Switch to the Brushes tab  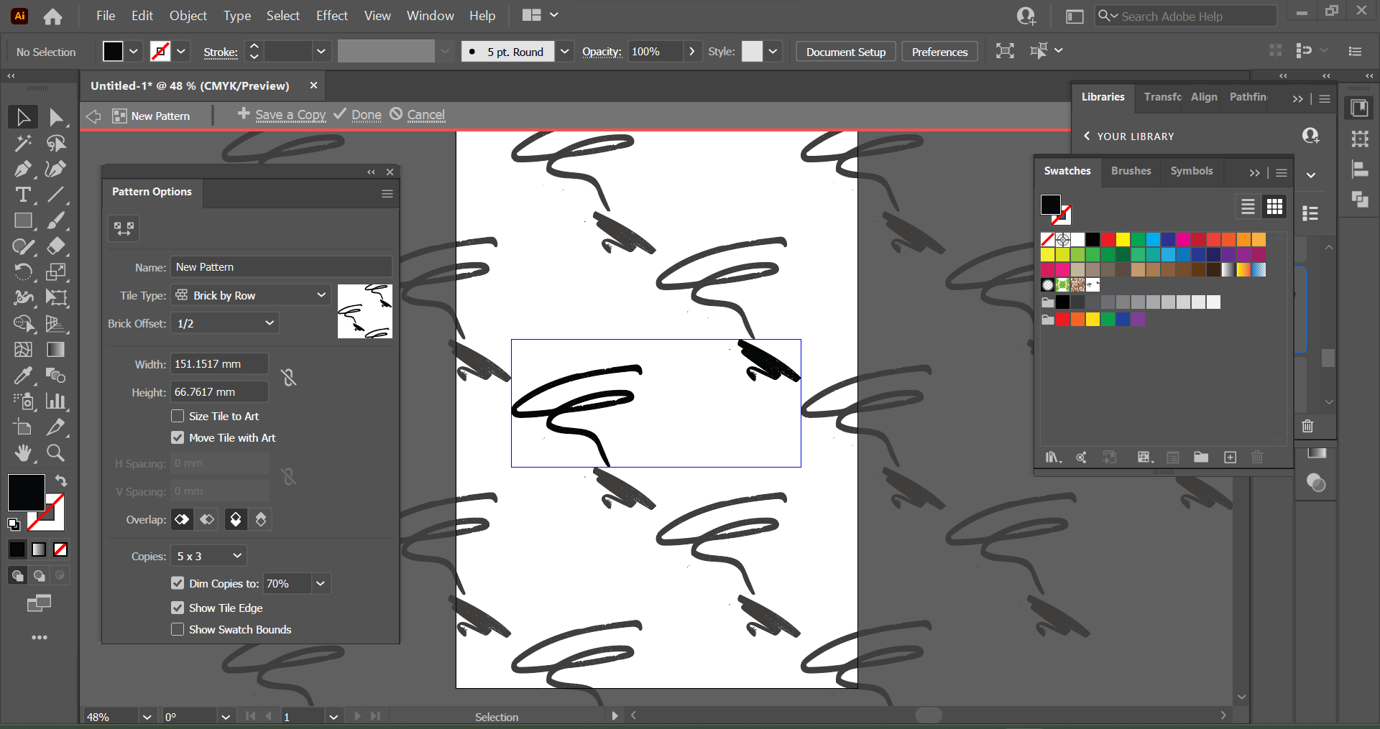[1131, 171]
